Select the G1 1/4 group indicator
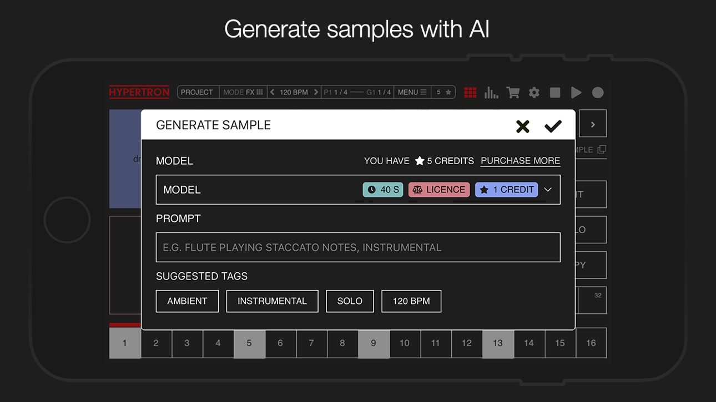The height and width of the screenshot is (402, 716). tap(379, 92)
